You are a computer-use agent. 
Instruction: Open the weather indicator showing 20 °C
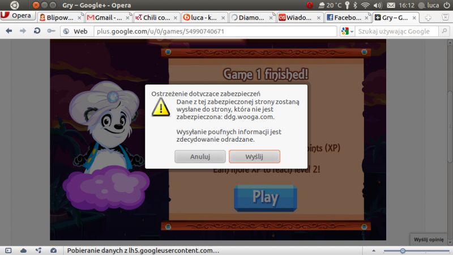(330, 5)
